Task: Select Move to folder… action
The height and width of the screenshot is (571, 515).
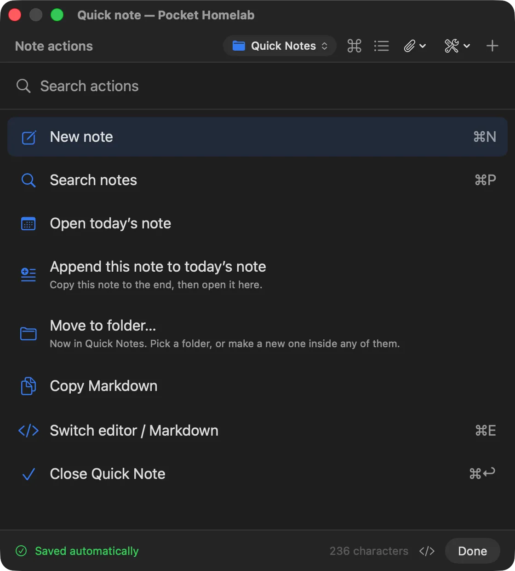Action: (x=257, y=333)
